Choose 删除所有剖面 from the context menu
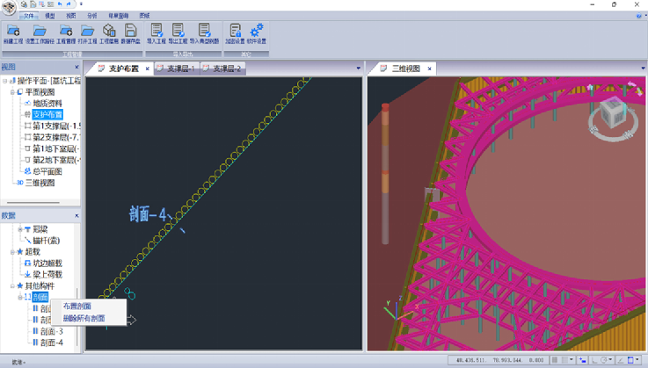648x368 pixels. pyautogui.click(x=84, y=318)
